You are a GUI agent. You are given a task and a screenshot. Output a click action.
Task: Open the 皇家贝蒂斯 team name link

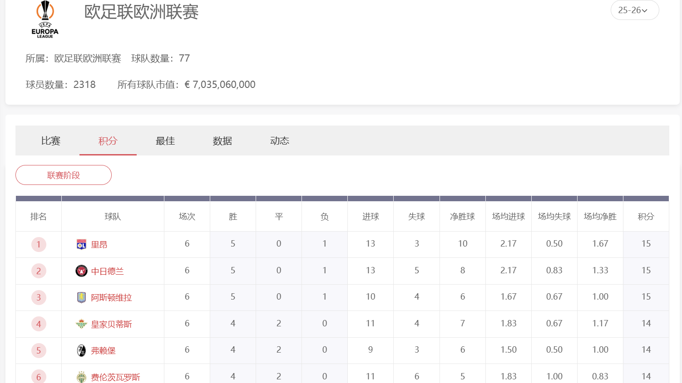coord(111,324)
